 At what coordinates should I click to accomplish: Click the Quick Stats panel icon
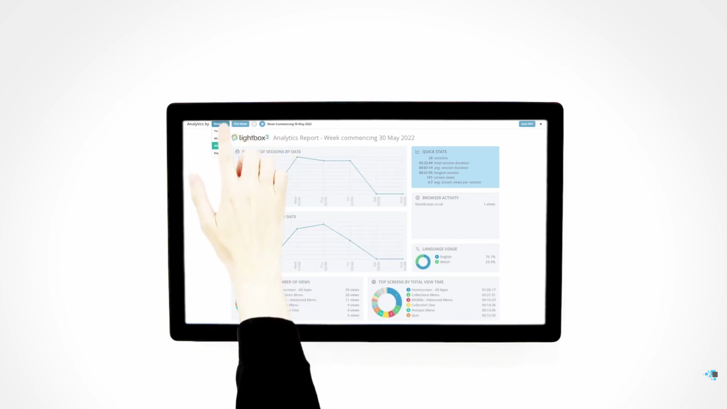point(417,151)
